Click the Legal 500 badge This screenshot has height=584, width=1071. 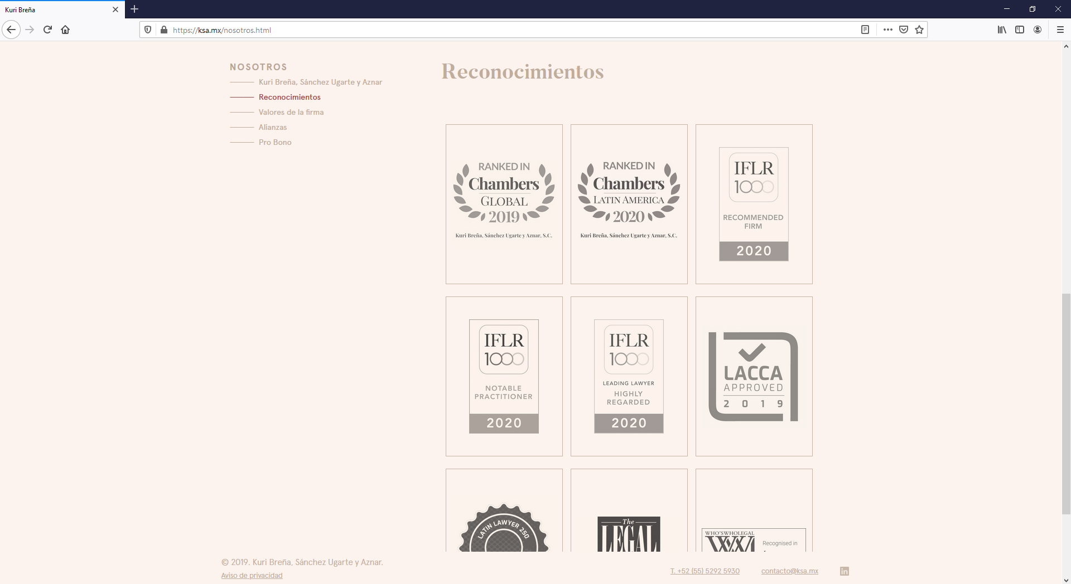(x=629, y=510)
